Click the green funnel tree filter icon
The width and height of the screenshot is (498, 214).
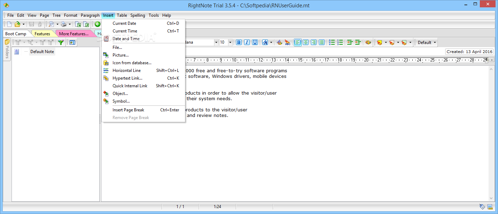[61, 43]
